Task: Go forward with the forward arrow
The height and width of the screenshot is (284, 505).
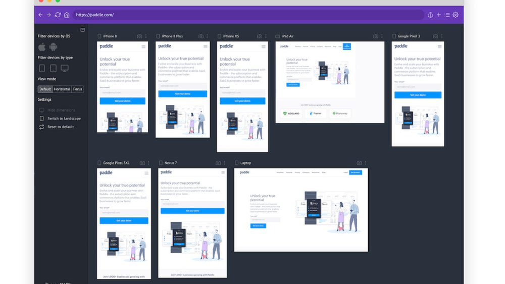Action: pyautogui.click(x=48, y=15)
